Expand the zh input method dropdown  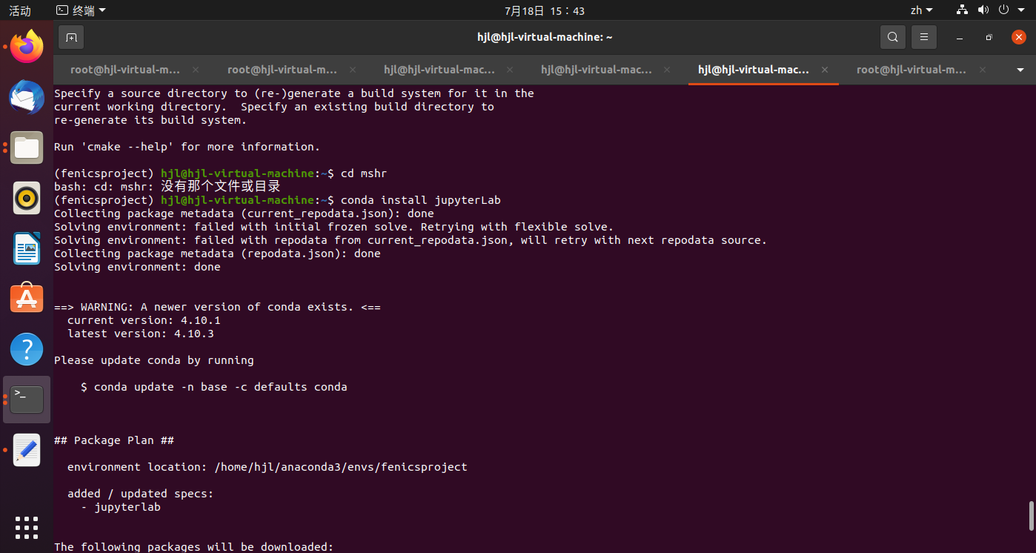pos(921,10)
